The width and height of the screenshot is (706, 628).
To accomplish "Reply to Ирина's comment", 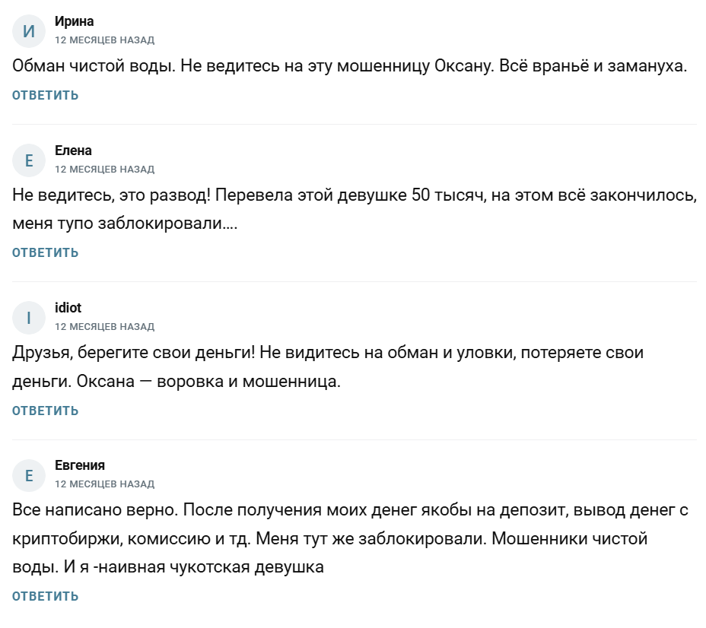I will pos(45,95).
